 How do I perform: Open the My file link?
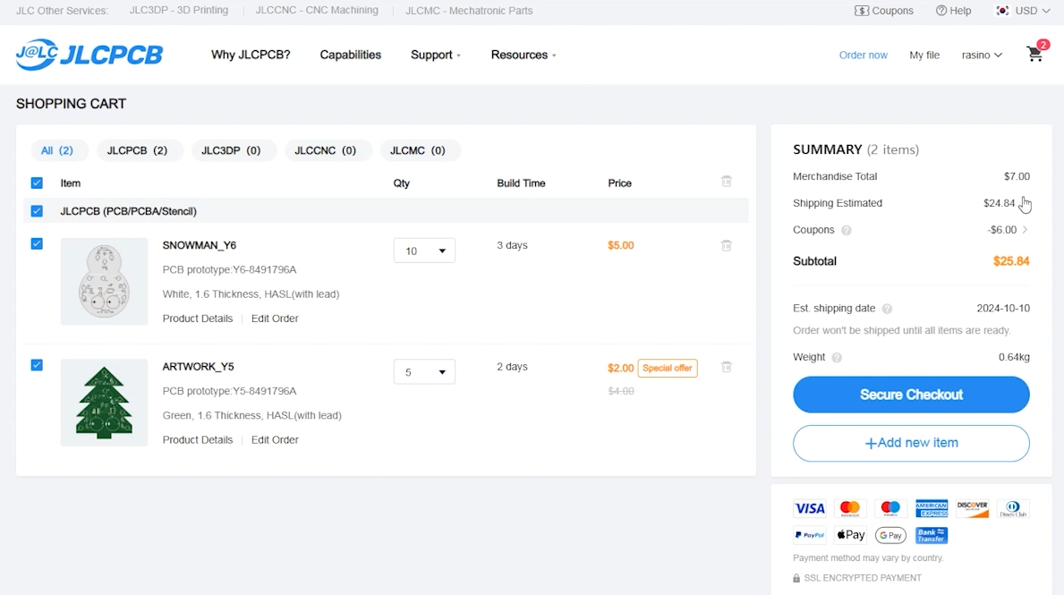(924, 55)
